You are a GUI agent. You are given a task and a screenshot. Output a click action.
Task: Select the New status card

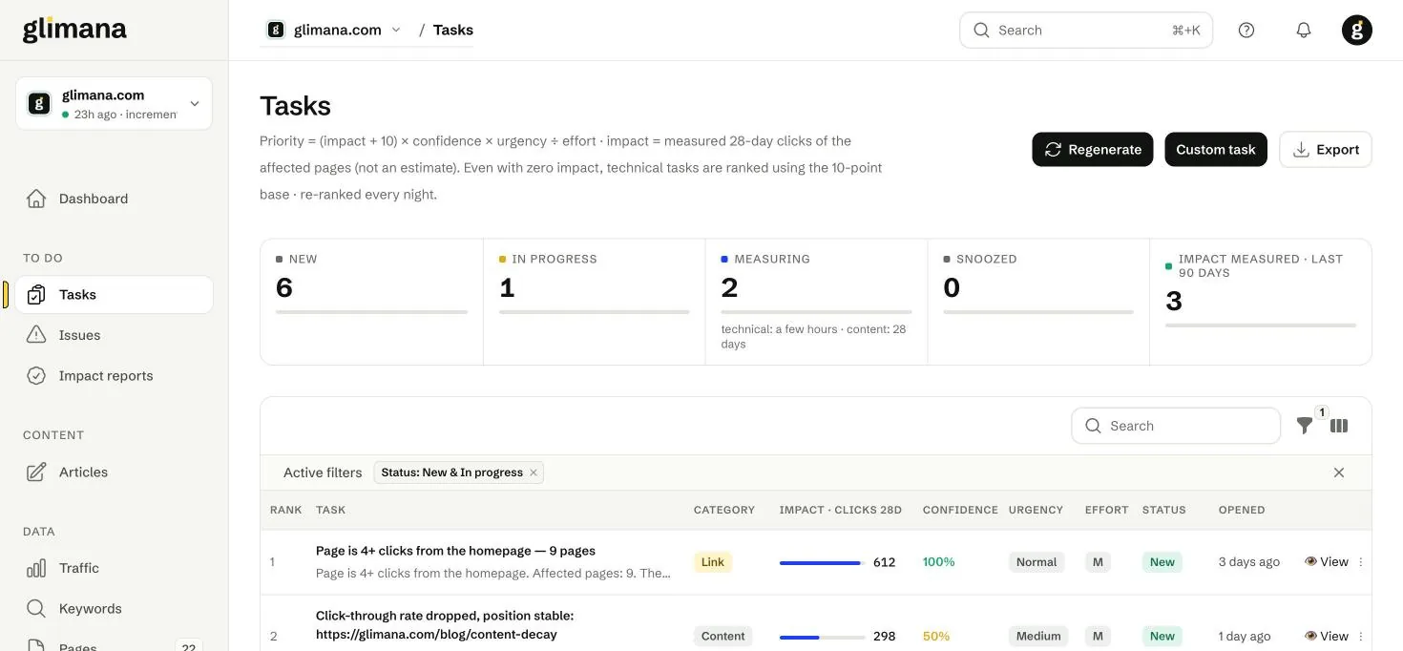point(372,302)
